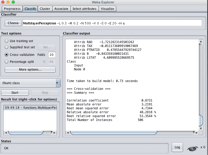208x155 pixels.
Task: Click the Node 0 output line
Action: [x=80, y=69]
